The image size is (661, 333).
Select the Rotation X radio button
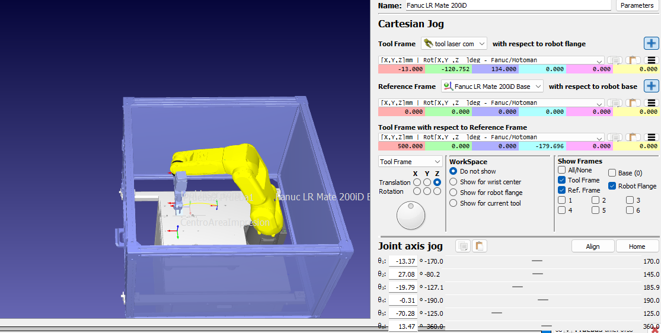tap(417, 191)
